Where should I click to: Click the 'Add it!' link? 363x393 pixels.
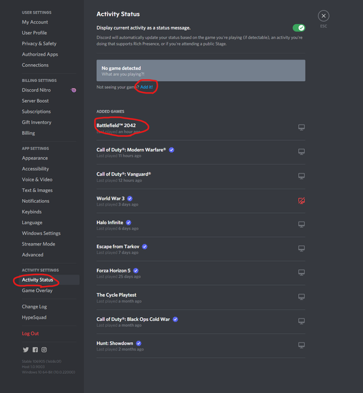[x=146, y=87]
